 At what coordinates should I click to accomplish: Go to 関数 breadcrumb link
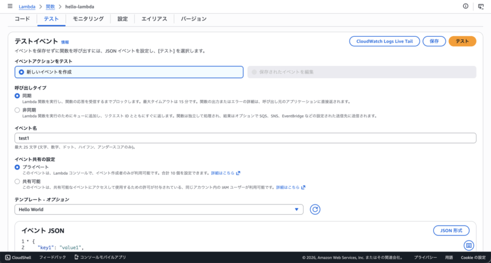50,7
